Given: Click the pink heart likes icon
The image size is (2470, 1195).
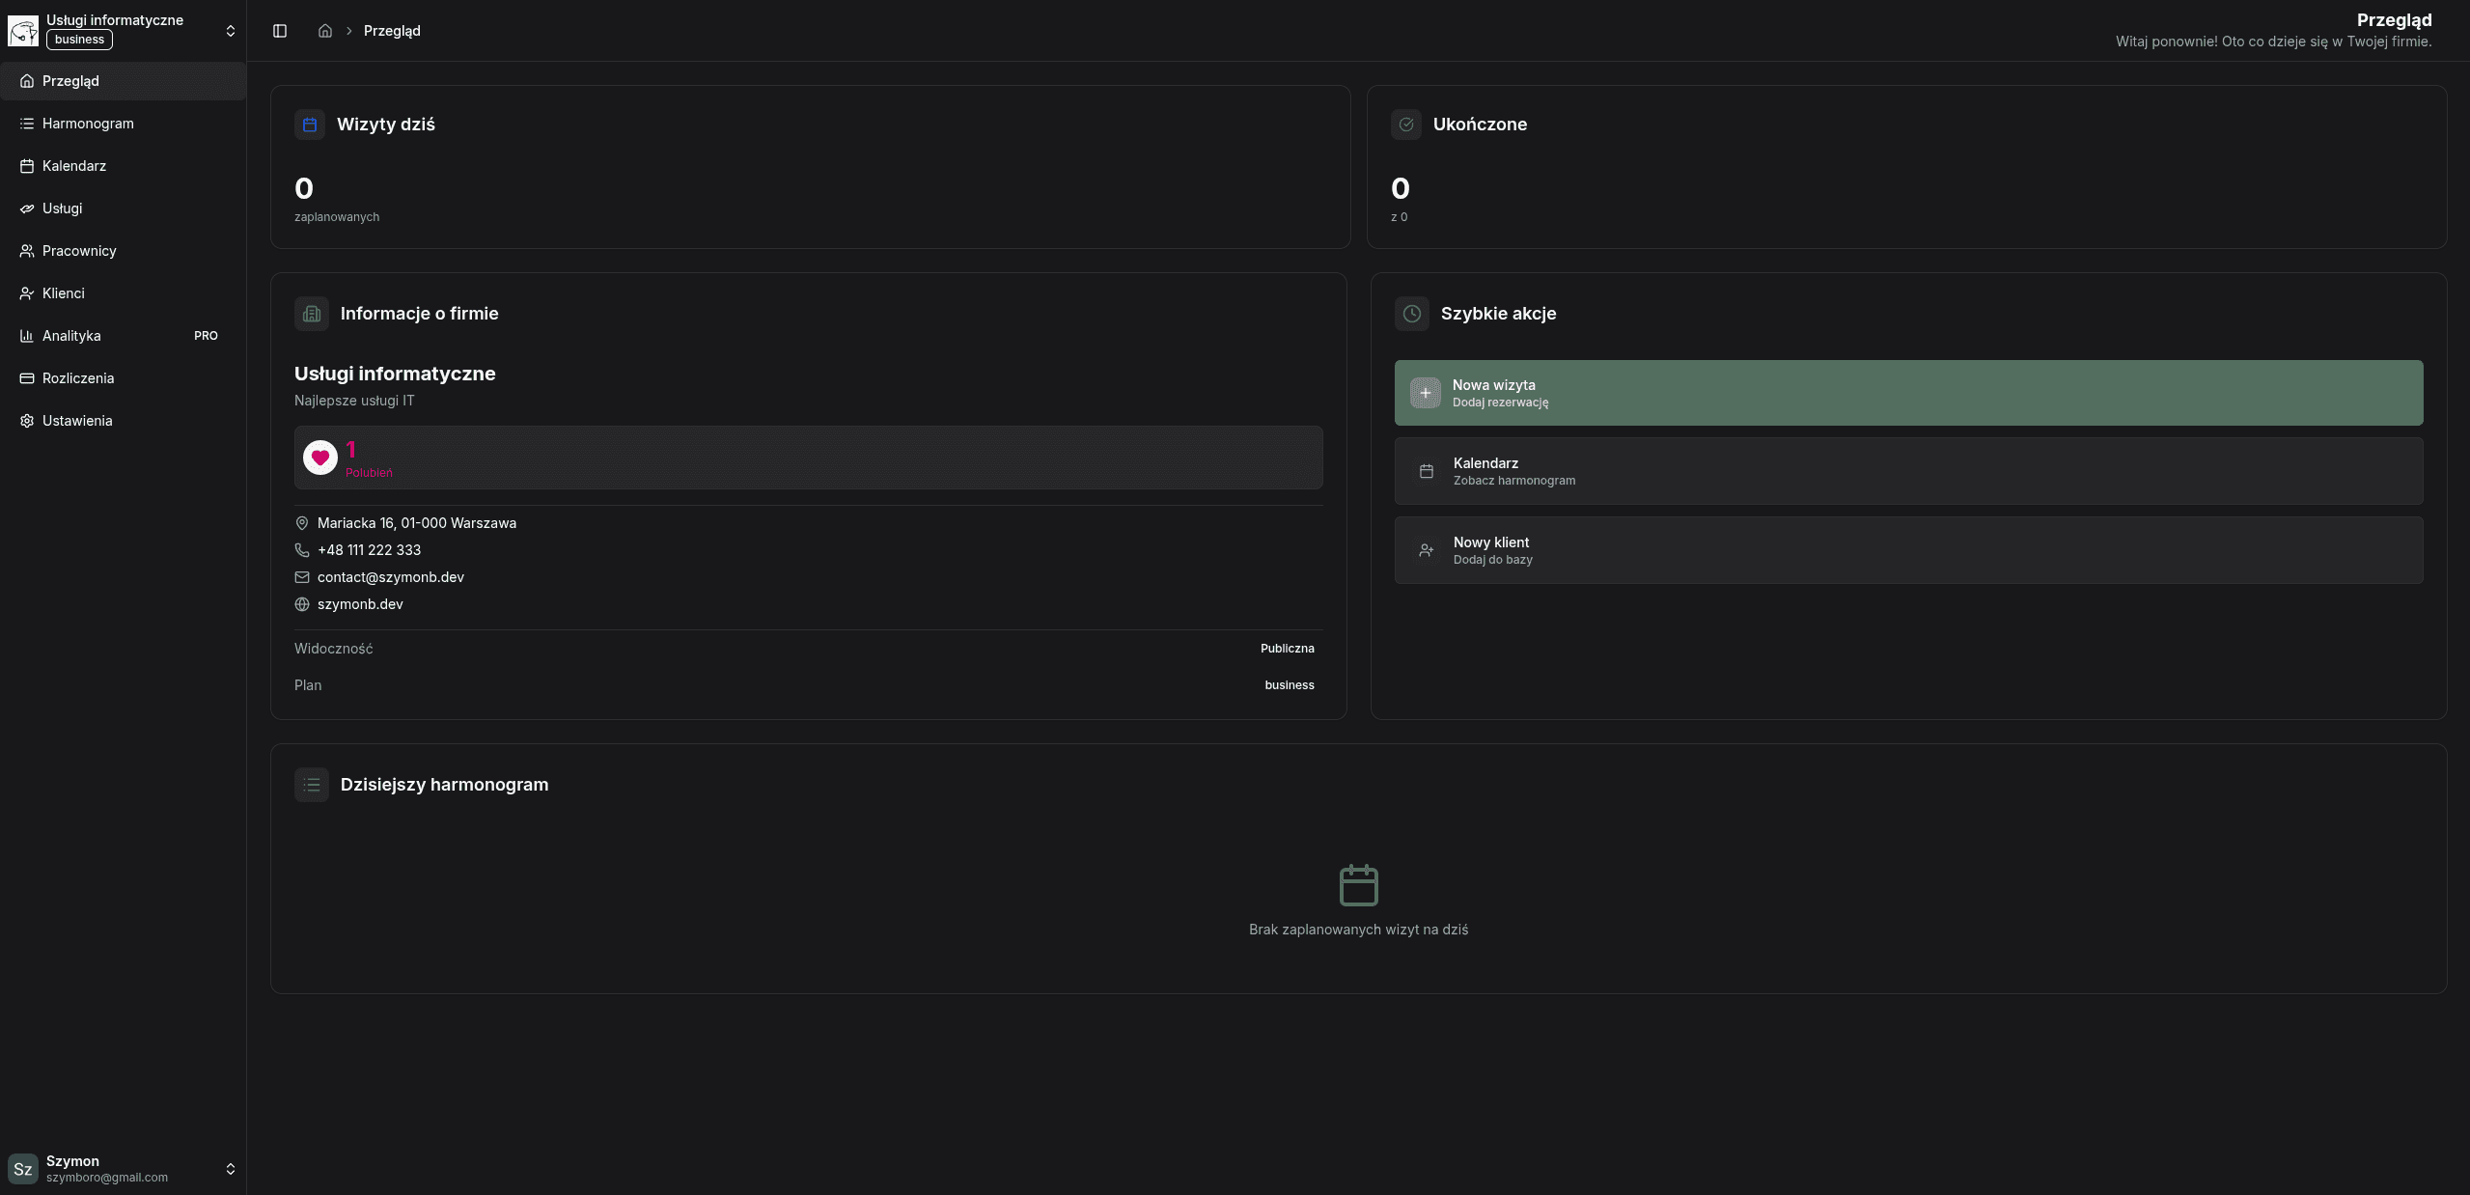Looking at the screenshot, I should tap(320, 458).
